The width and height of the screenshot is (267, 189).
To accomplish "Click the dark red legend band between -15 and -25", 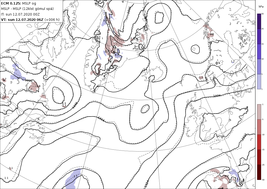I will [x=259, y=157].
